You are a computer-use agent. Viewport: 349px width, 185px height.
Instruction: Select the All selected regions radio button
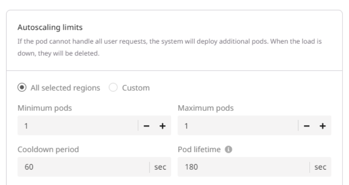[21, 88]
